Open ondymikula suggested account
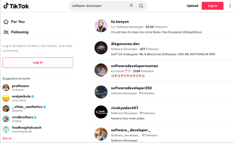The height and width of the screenshot is (143, 234). coord(18,98)
